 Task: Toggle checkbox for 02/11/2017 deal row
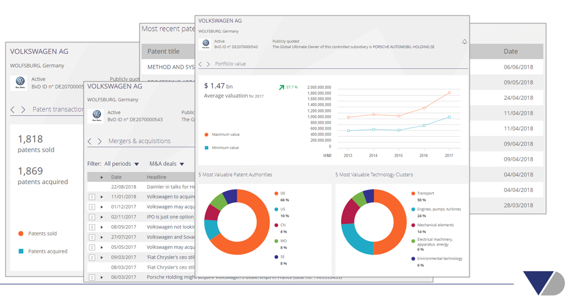tap(92, 217)
